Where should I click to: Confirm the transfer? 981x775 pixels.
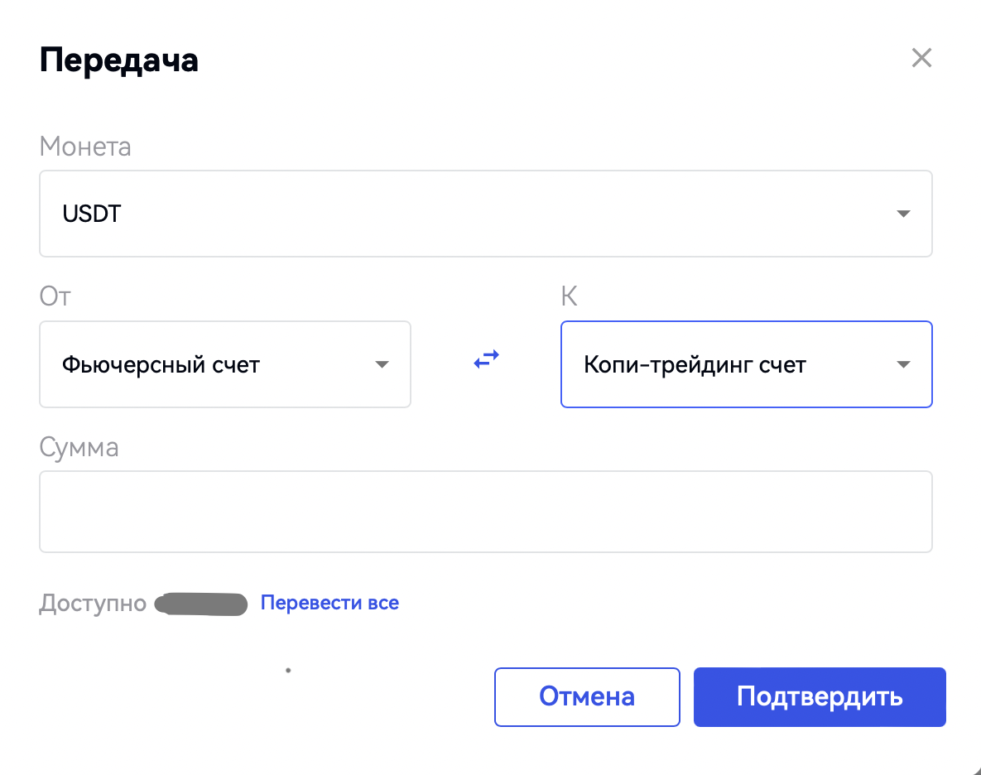click(x=819, y=696)
